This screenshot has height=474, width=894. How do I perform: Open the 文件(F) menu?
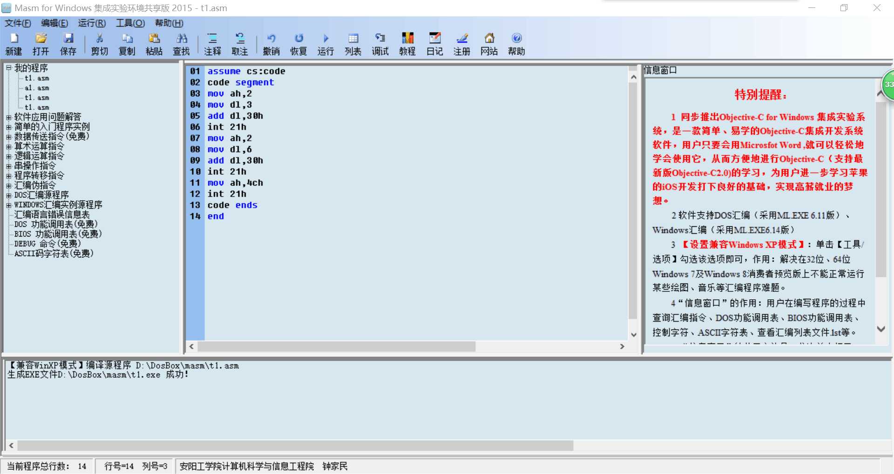18,23
